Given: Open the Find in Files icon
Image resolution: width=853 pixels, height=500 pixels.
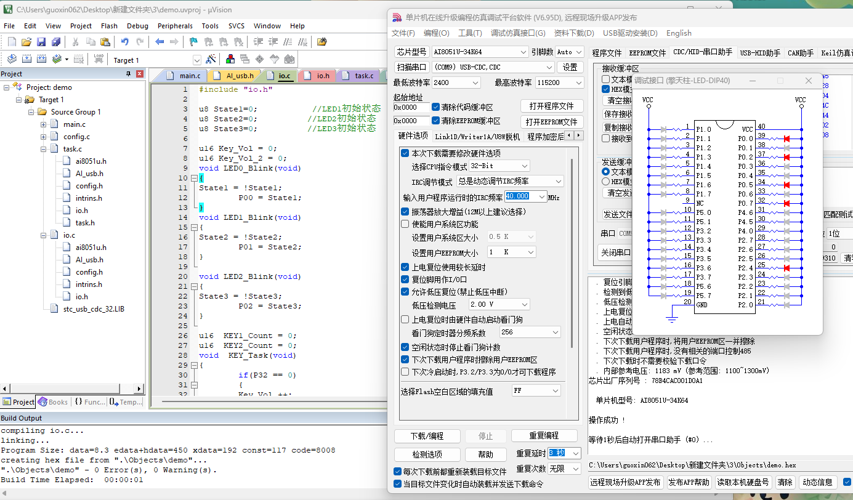Looking at the screenshot, I should tap(322, 42).
